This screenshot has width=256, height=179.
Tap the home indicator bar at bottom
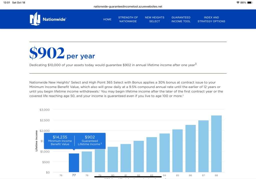128,177
